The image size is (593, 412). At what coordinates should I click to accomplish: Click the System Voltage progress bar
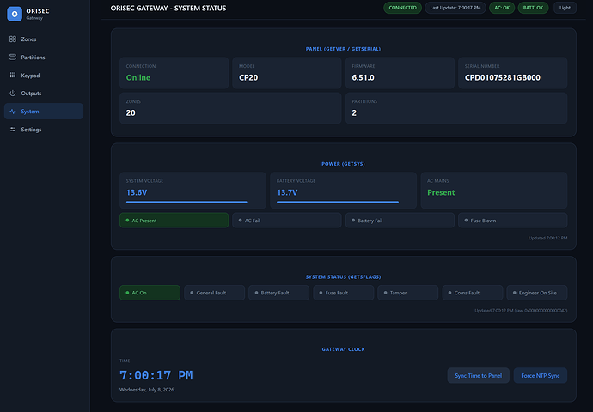click(186, 202)
